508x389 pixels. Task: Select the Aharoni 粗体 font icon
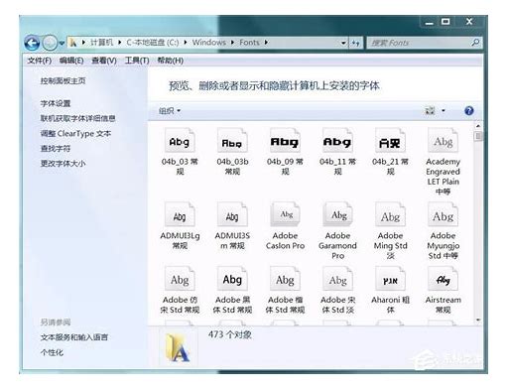pyautogui.click(x=390, y=279)
